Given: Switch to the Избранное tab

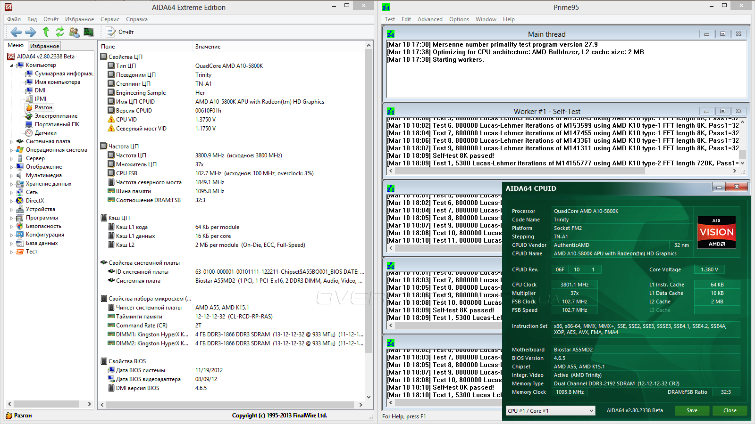Looking at the screenshot, I should pos(44,46).
